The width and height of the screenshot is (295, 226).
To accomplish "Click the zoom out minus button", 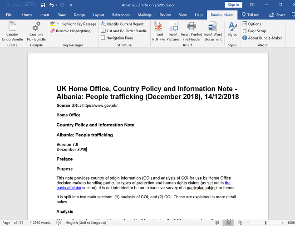I will click(x=248, y=223).
